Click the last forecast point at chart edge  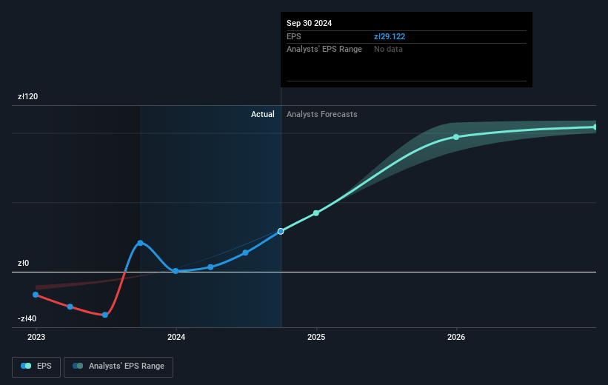coord(595,127)
